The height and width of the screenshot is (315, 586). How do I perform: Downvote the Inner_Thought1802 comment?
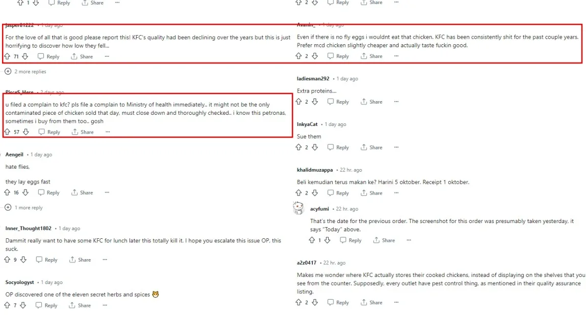click(x=23, y=260)
